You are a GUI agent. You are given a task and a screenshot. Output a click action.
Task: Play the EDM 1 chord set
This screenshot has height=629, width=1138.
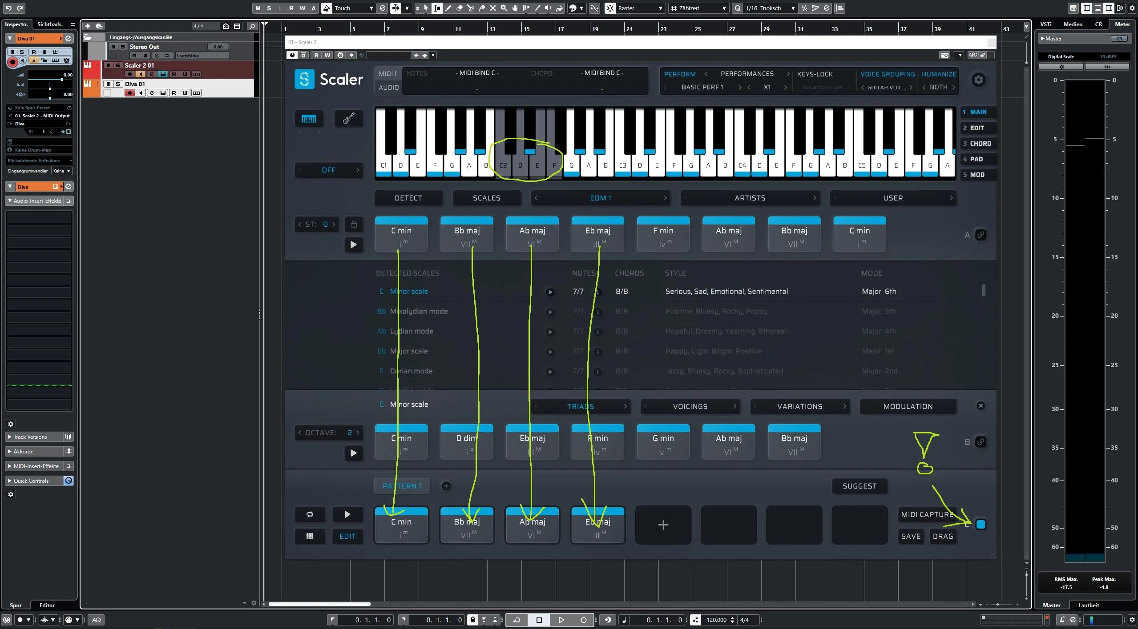coord(354,244)
